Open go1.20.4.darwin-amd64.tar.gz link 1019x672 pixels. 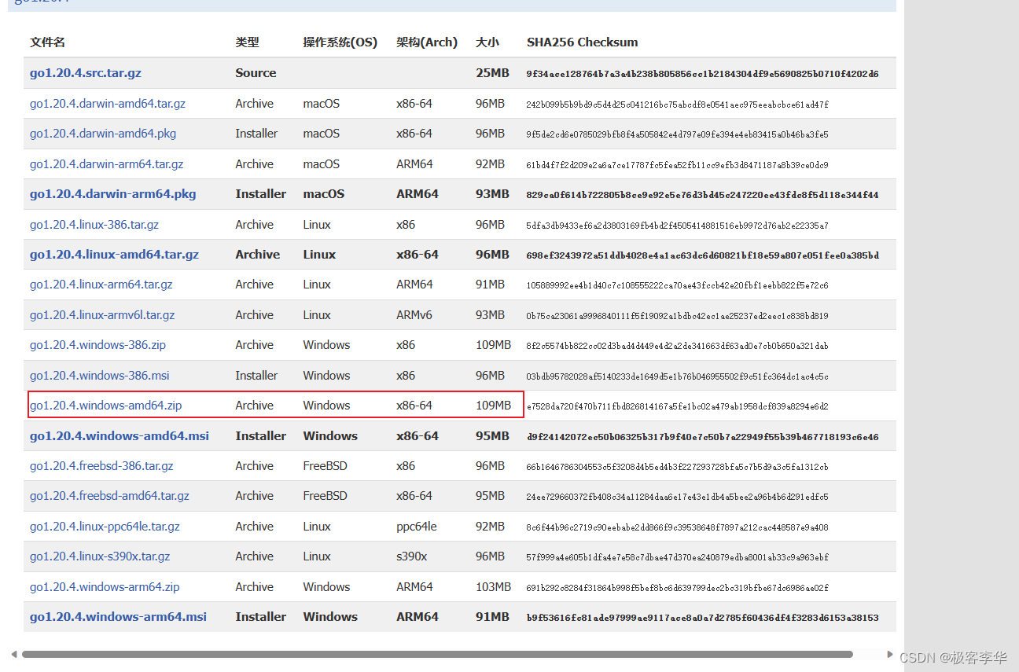pos(108,104)
